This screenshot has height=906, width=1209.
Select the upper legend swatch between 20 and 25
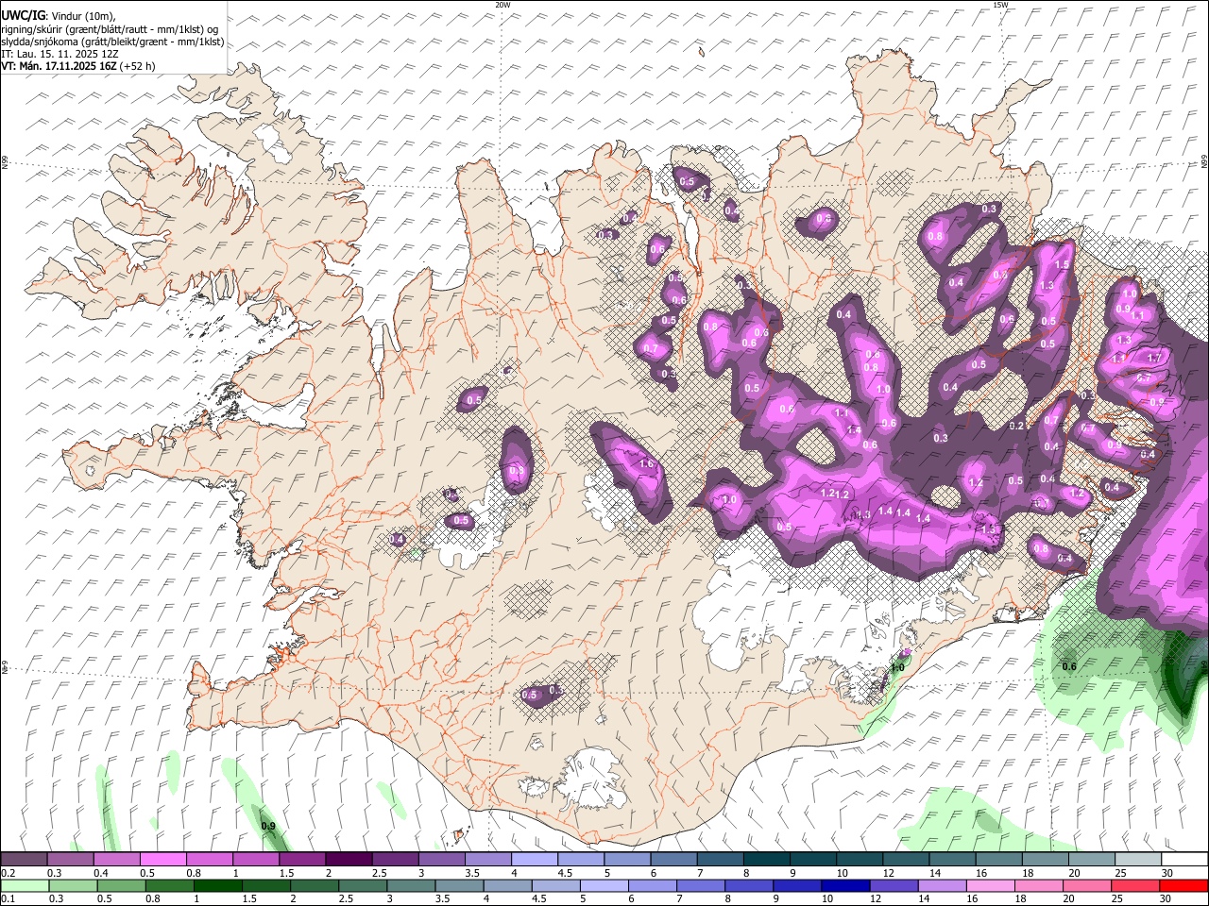[x=1093, y=860]
